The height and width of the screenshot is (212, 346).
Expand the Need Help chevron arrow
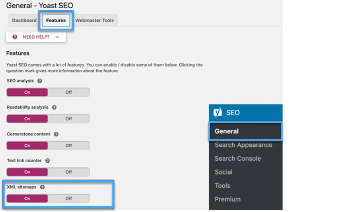[57, 37]
